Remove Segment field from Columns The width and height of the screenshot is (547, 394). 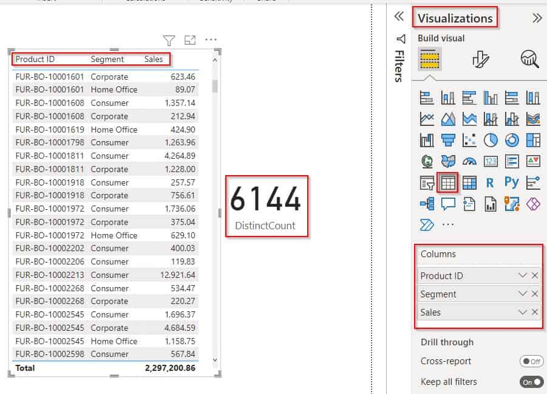535,294
